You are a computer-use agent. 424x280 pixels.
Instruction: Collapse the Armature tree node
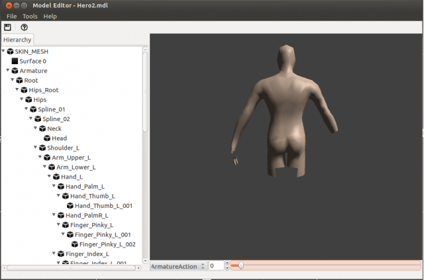pyautogui.click(x=7, y=71)
